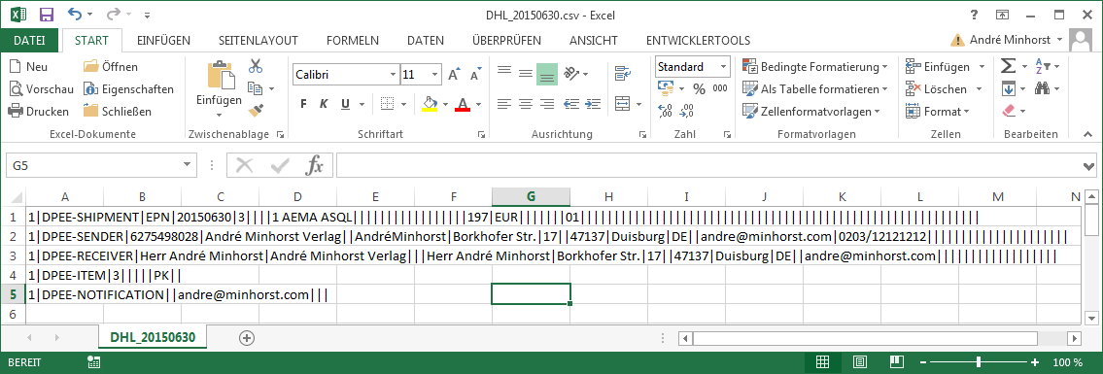Expand the formula bar
Viewport: 1103px width, 374px height.
click(x=1089, y=167)
